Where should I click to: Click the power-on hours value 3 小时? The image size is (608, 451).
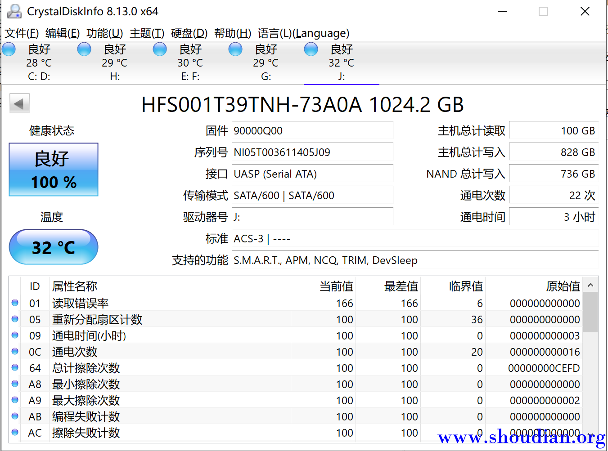(554, 217)
